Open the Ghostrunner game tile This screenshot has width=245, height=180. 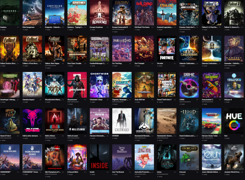click(x=77, y=85)
